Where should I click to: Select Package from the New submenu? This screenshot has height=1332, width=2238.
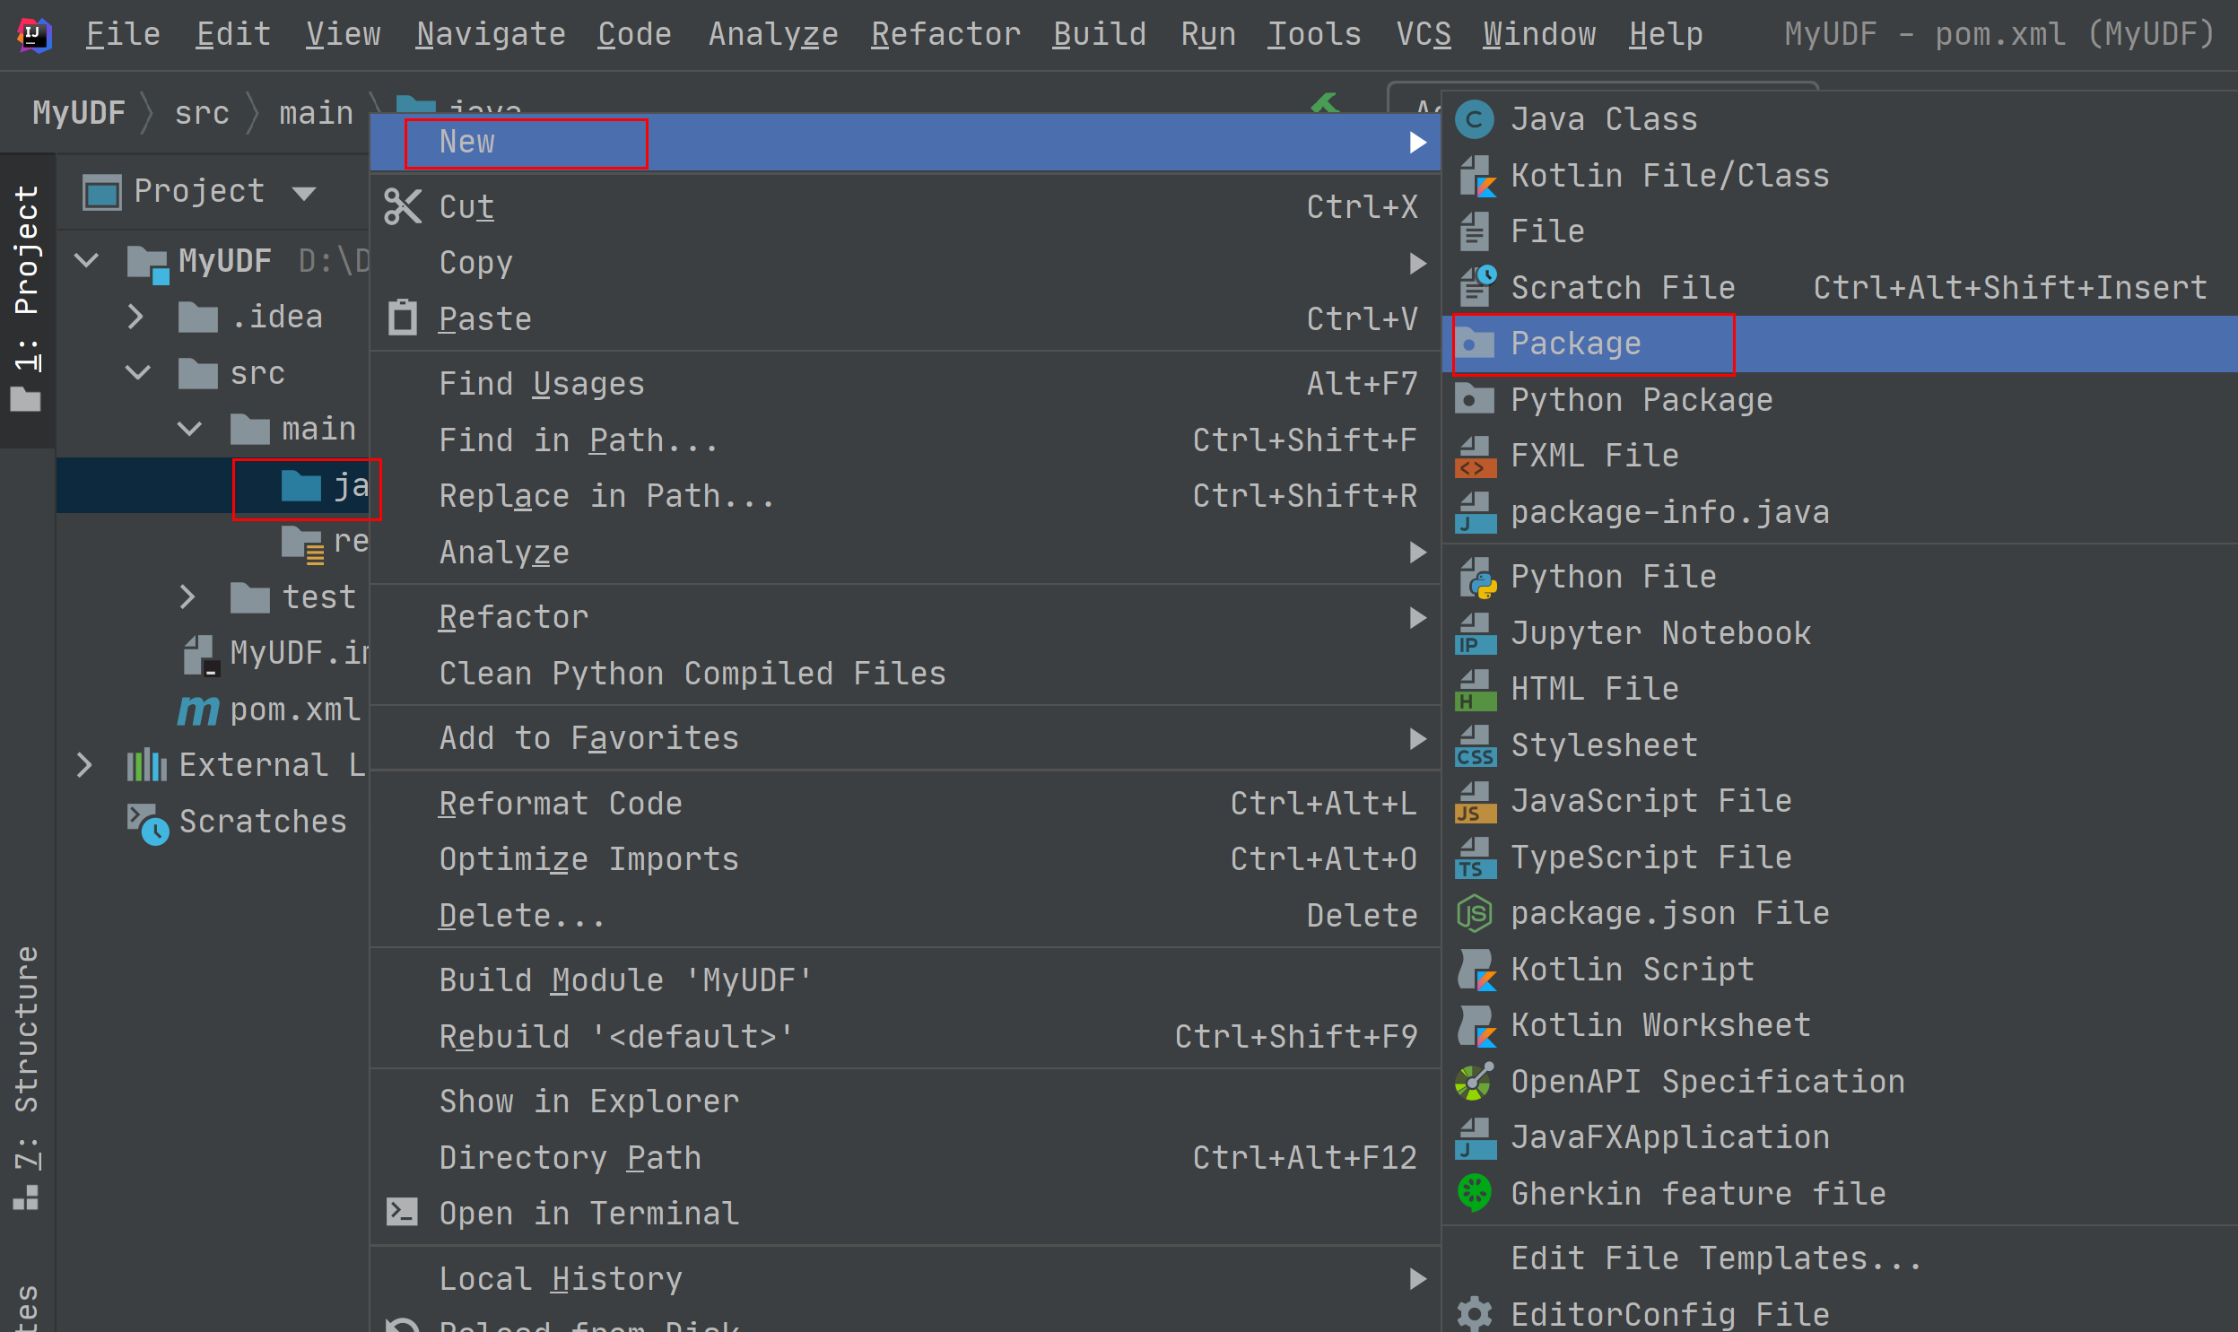(x=1574, y=343)
